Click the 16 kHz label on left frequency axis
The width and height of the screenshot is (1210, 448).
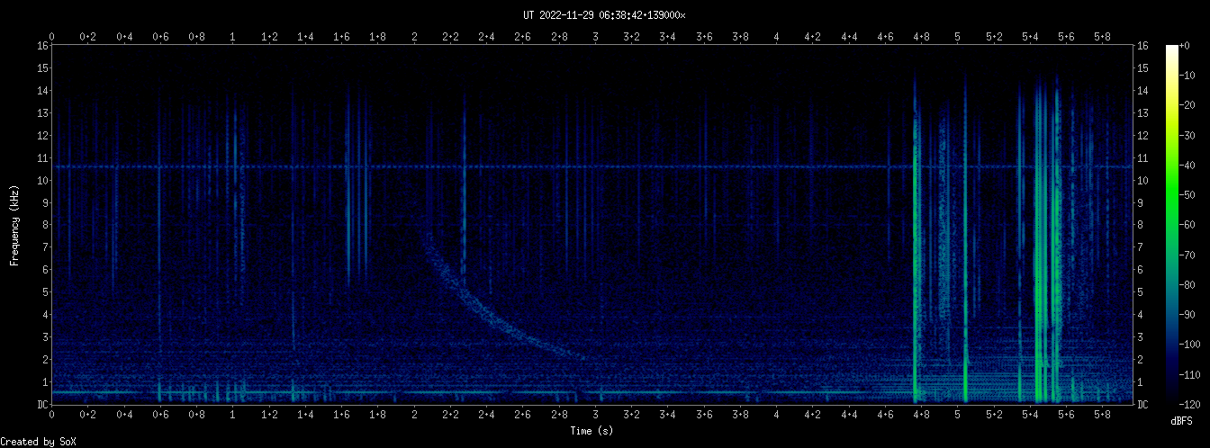pos(42,46)
